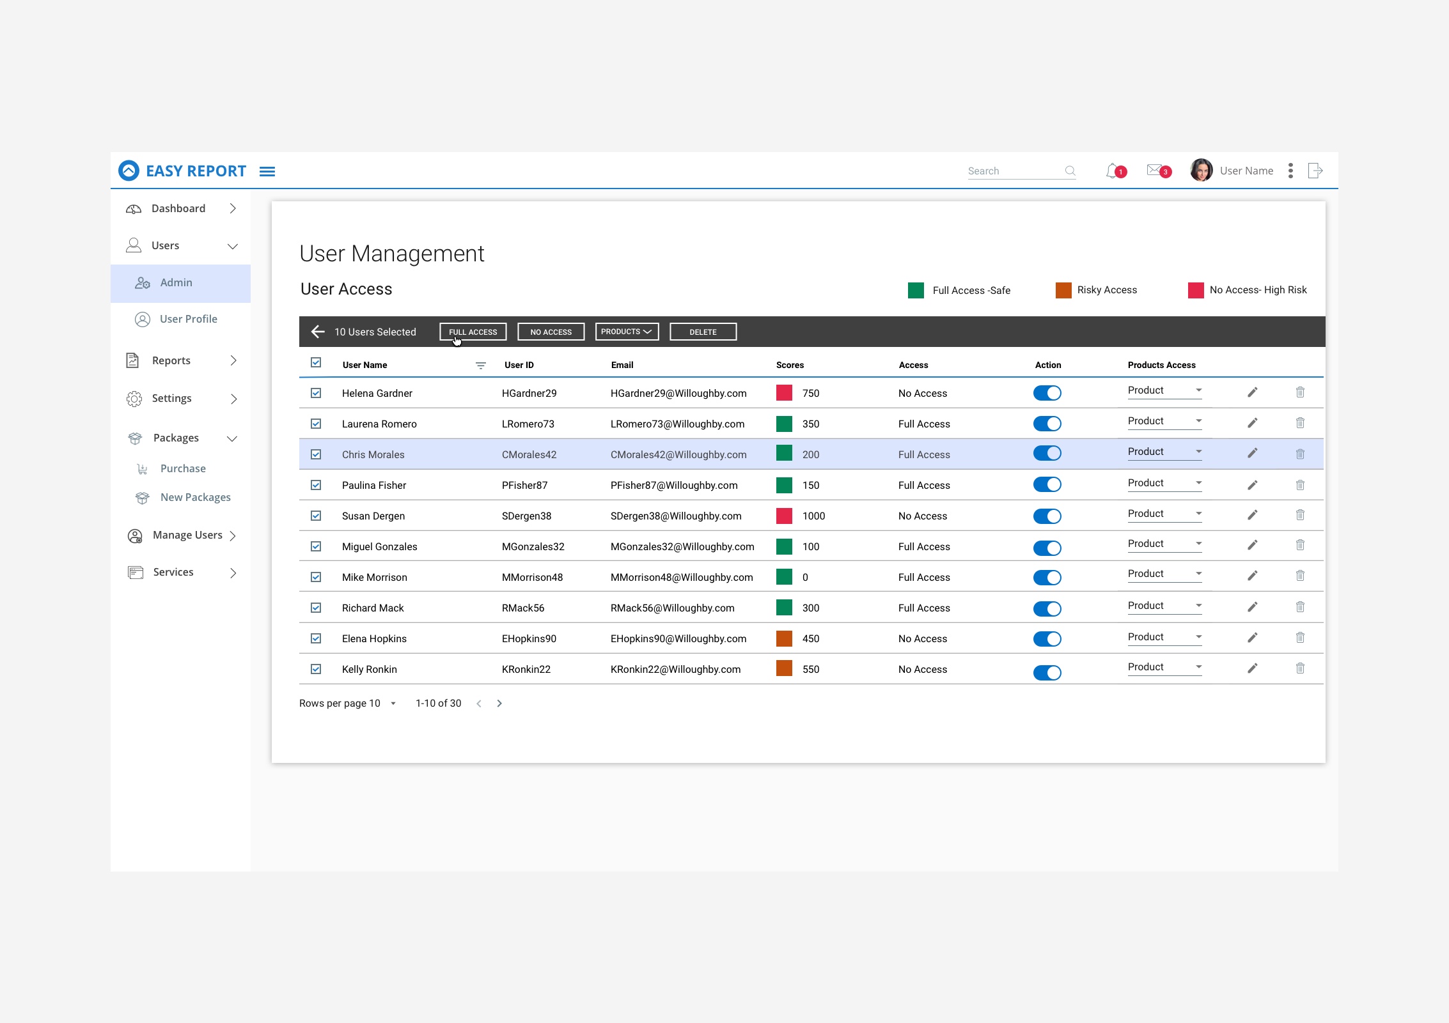Toggle the hamburger menu beside Easy Report

[267, 171]
